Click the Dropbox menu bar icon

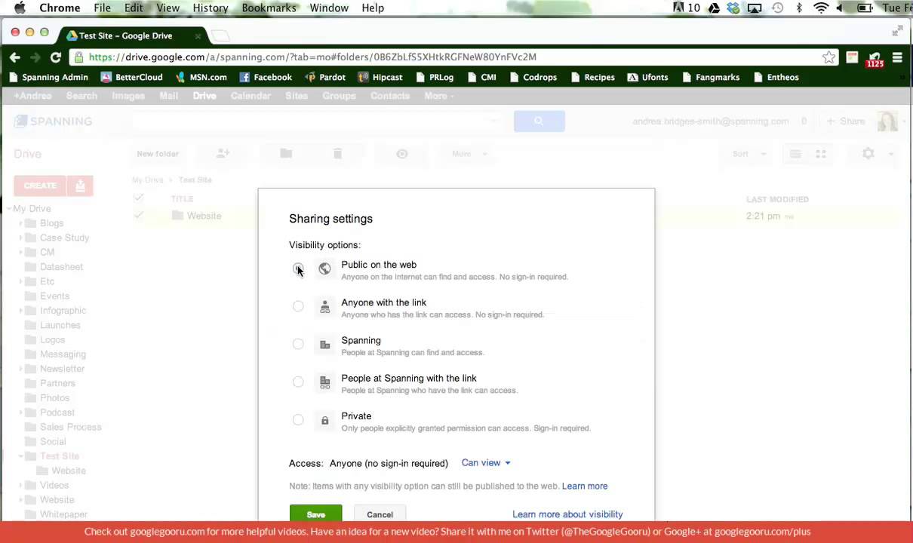[733, 8]
